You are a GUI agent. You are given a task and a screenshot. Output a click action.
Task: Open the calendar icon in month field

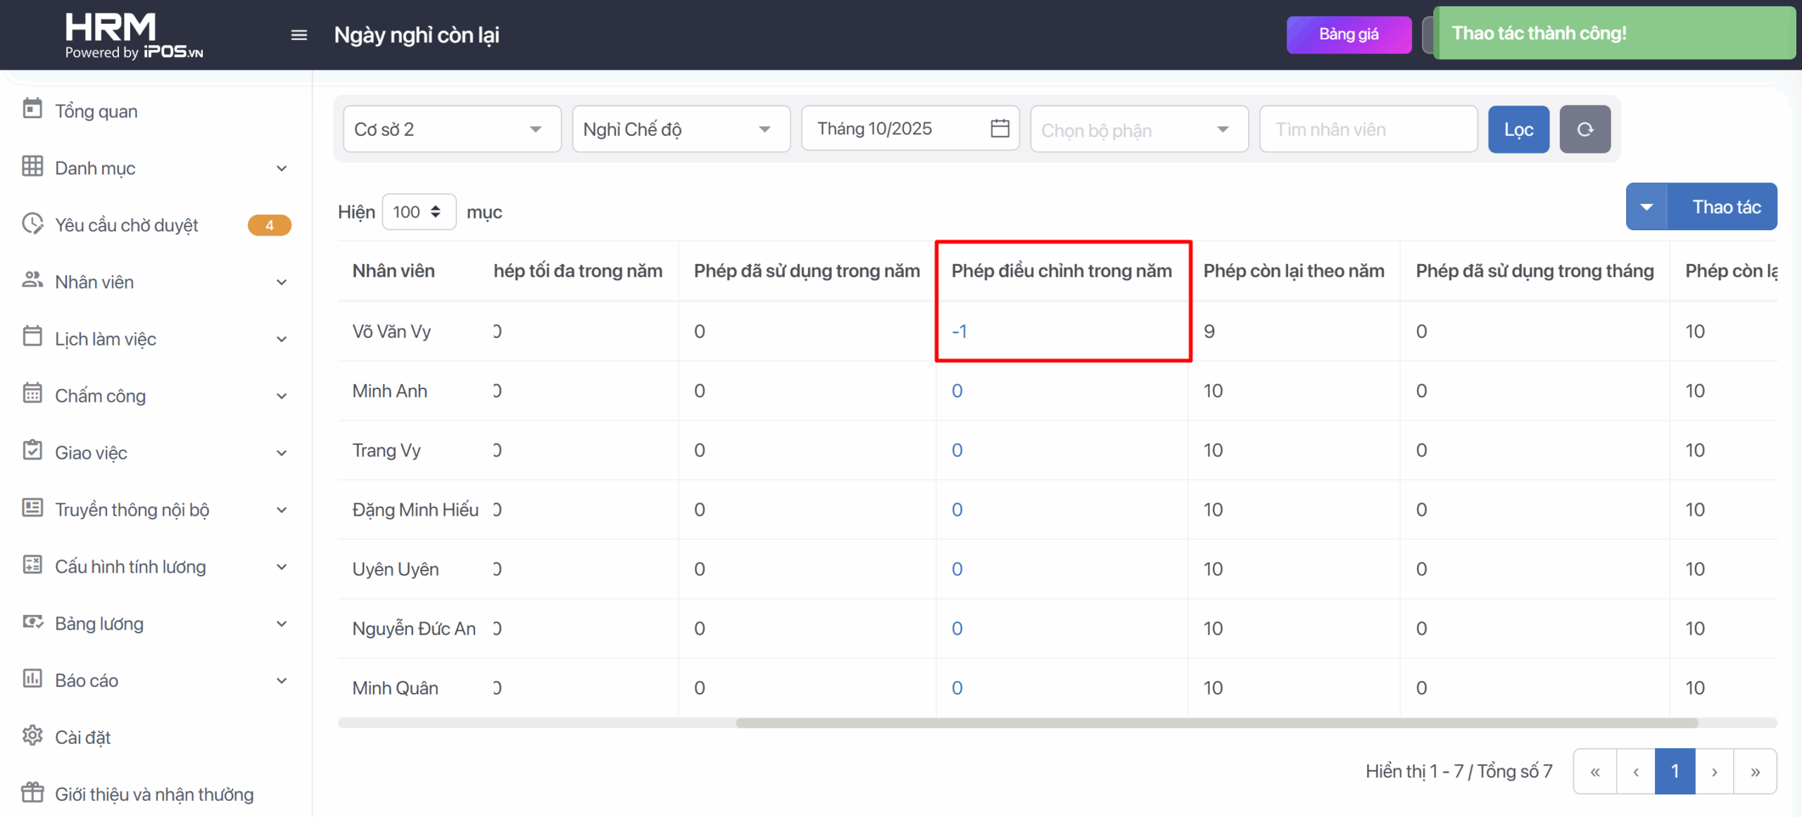point(1000,129)
